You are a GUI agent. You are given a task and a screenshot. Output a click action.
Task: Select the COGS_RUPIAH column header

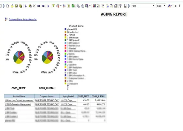coord(98,96)
